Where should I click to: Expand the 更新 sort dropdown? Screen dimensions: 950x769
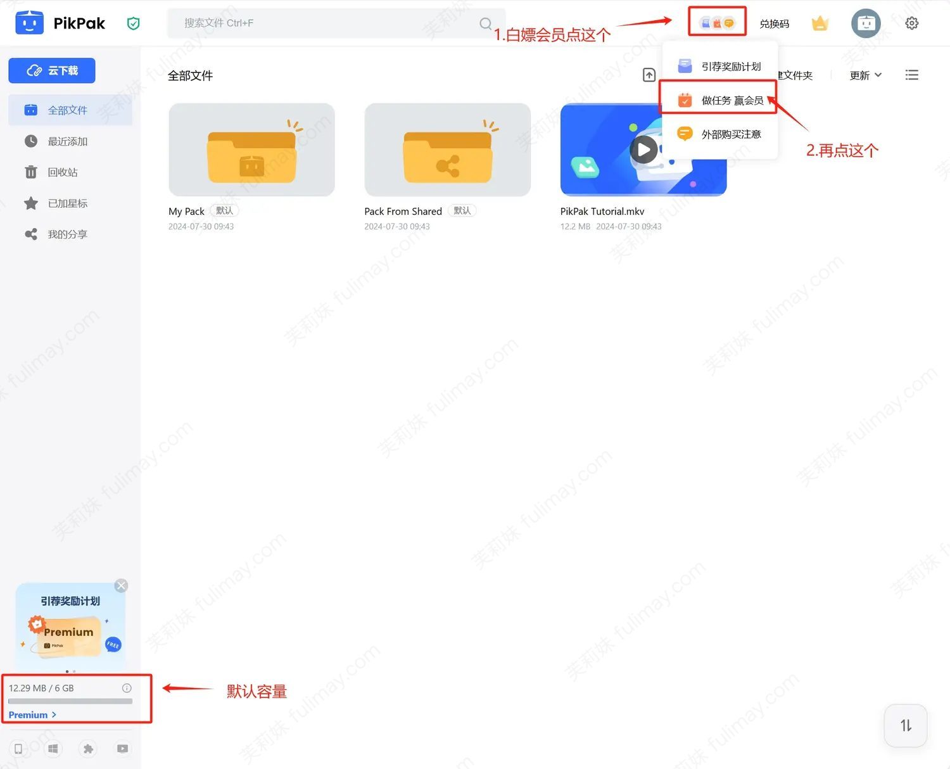point(865,75)
